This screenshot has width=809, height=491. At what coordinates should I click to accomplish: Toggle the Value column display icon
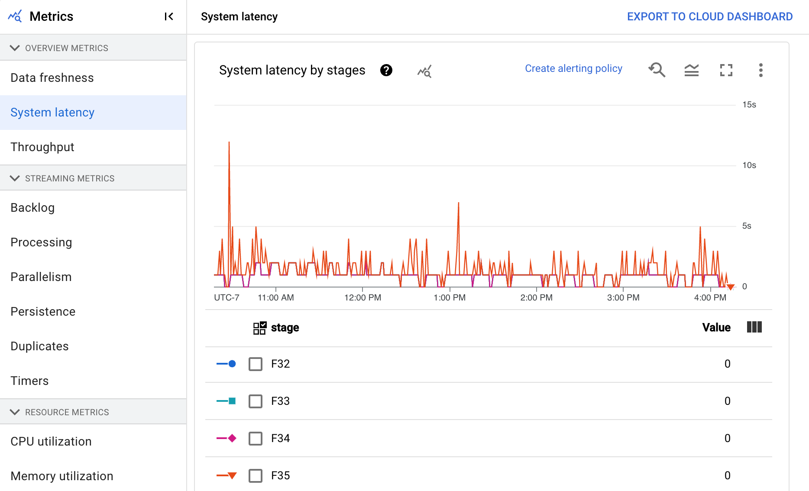coord(754,327)
